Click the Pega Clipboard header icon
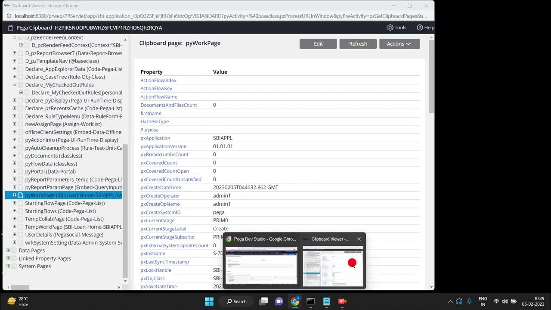The width and height of the screenshot is (551, 310). click(11, 28)
